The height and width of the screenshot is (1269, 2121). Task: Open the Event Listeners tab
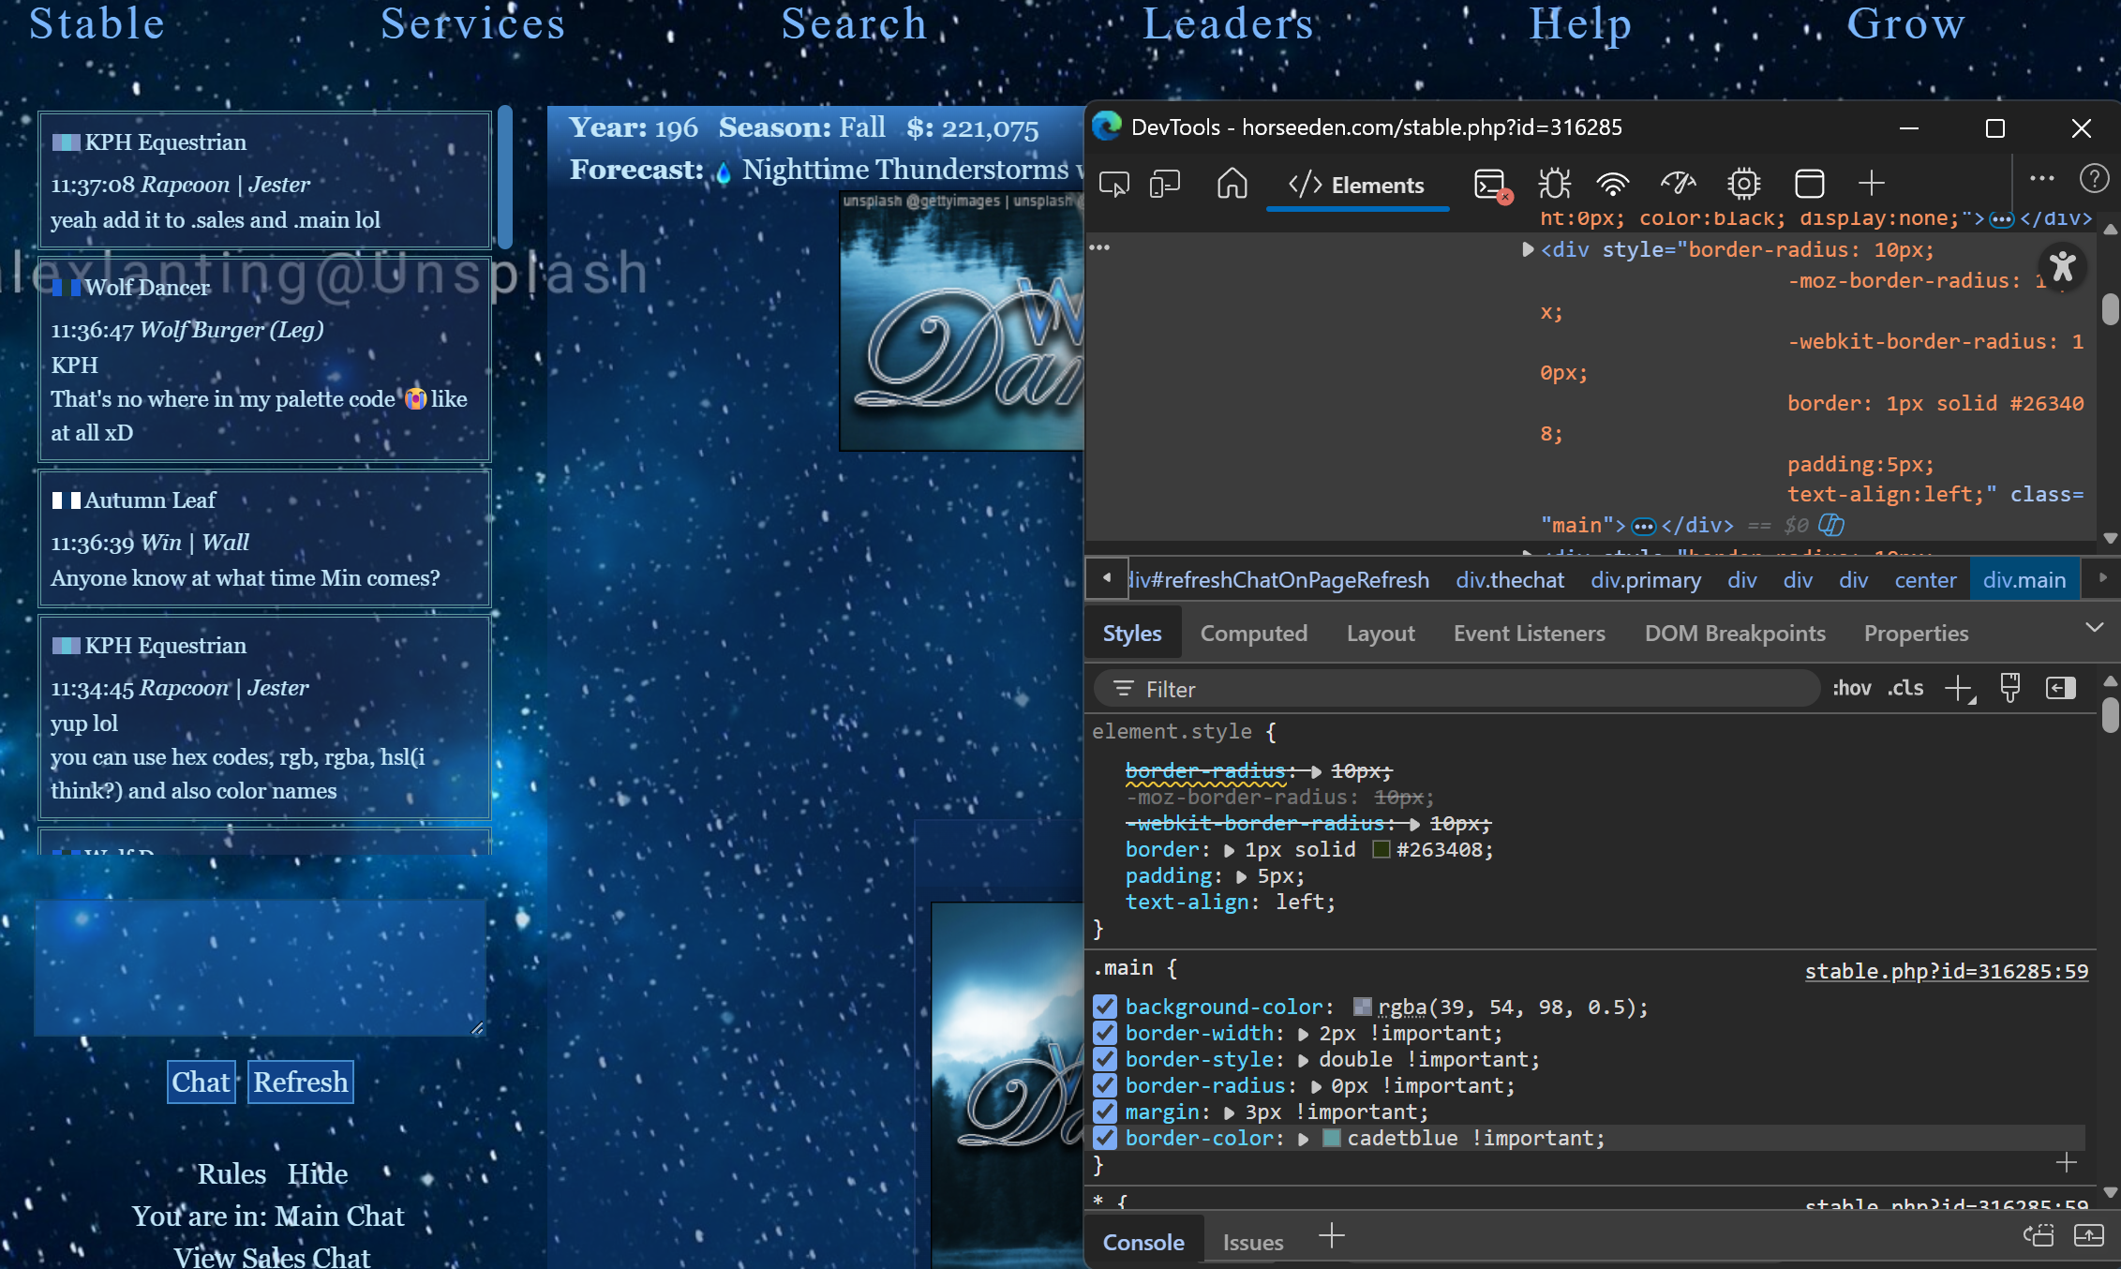(x=1529, y=634)
